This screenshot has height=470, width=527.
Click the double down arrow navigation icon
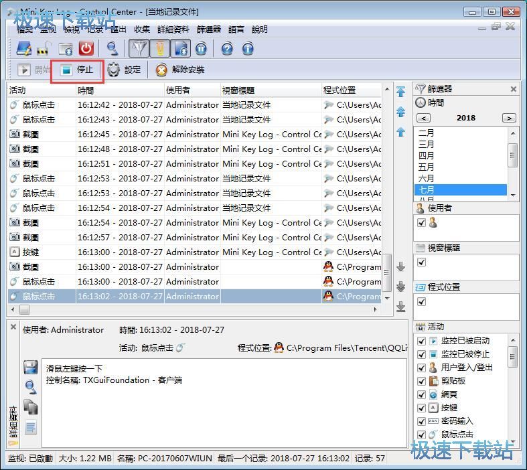tap(400, 287)
